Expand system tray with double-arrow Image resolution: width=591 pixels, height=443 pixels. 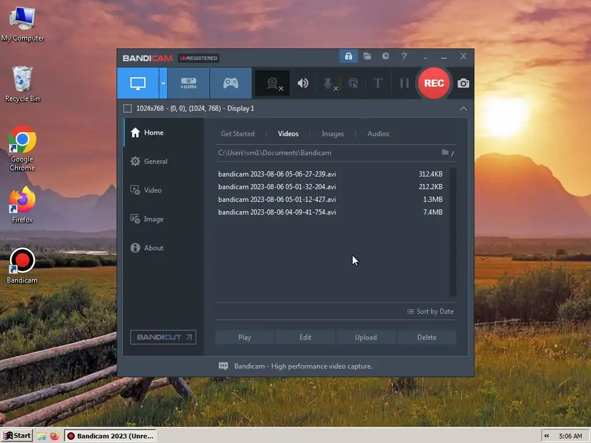[547, 436]
